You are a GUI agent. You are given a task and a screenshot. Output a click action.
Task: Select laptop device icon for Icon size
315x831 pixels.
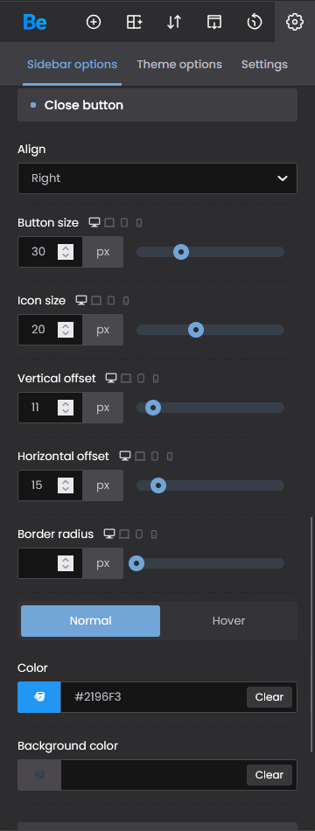96,301
